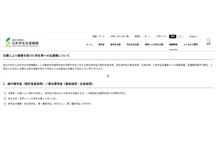Click list item 申込方法
This screenshot has width=216, height=144.
[x=30, y=98]
